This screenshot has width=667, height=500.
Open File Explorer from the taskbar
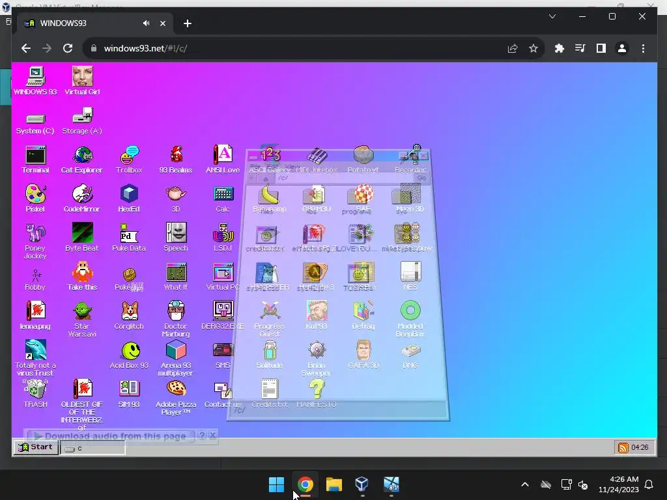click(334, 484)
